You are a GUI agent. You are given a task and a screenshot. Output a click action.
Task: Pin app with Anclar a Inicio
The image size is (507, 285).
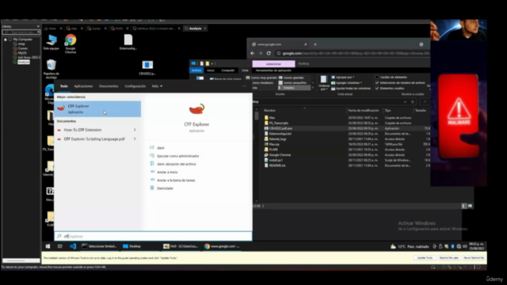coord(167,172)
